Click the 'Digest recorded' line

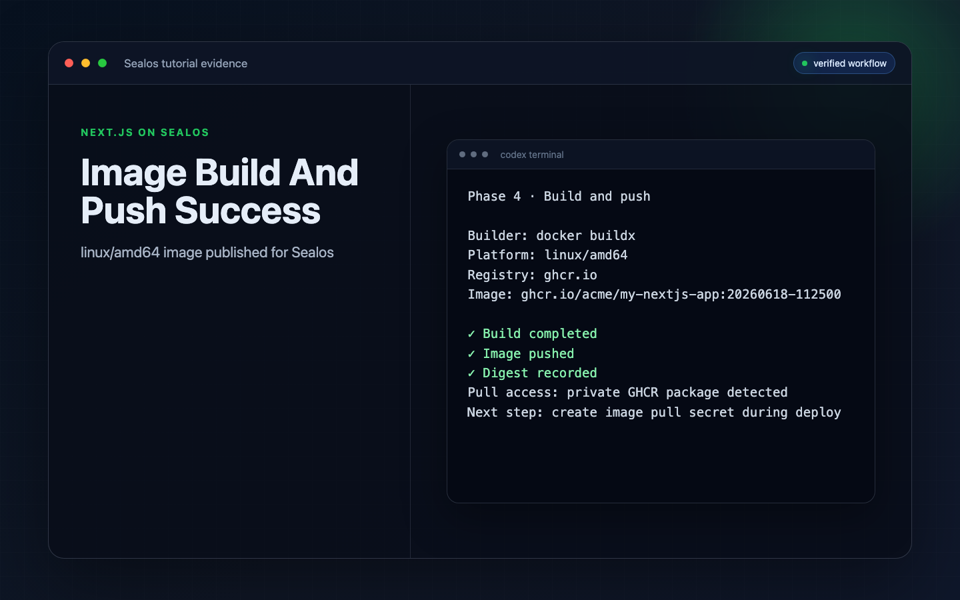click(532, 373)
